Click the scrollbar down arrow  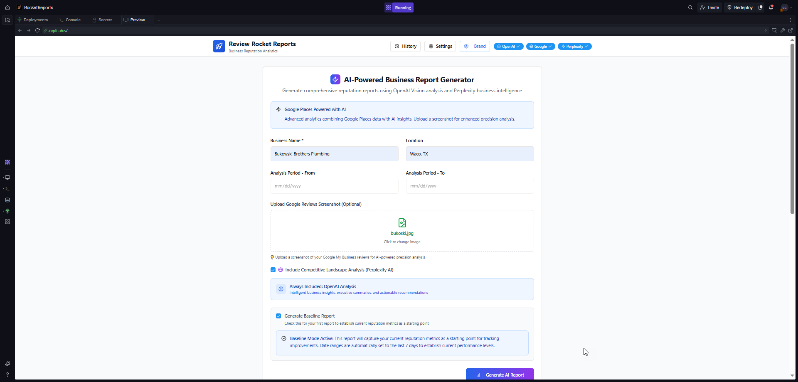click(792, 375)
